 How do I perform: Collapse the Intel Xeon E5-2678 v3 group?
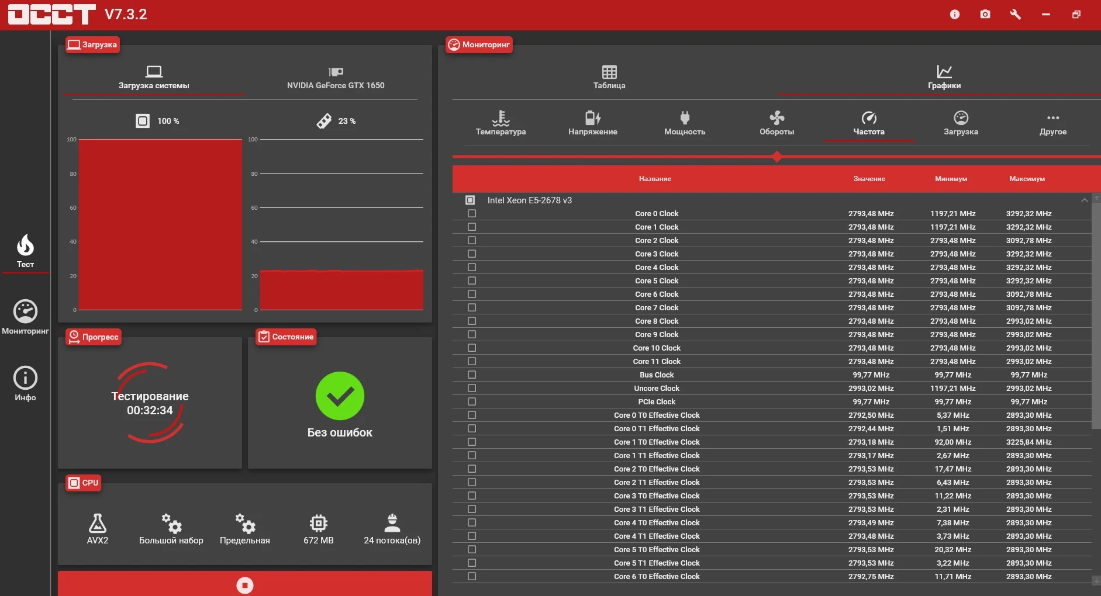(1085, 200)
